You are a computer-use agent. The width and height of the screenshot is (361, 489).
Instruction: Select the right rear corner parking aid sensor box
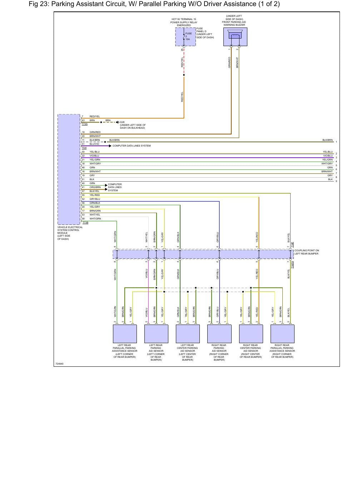pyautogui.click(x=219, y=334)
